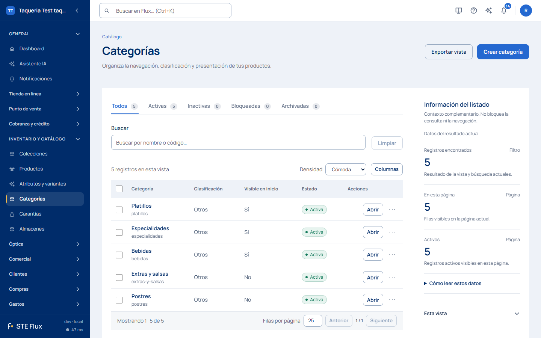Viewport: 541px width, 338px height.
Task: Focus the Buscar por nombre o código field
Action: 238,142
